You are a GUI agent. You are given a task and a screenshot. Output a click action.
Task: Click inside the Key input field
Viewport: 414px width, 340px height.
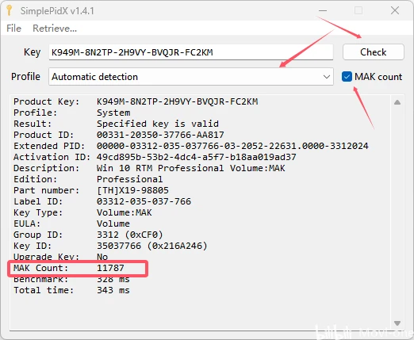coord(191,52)
